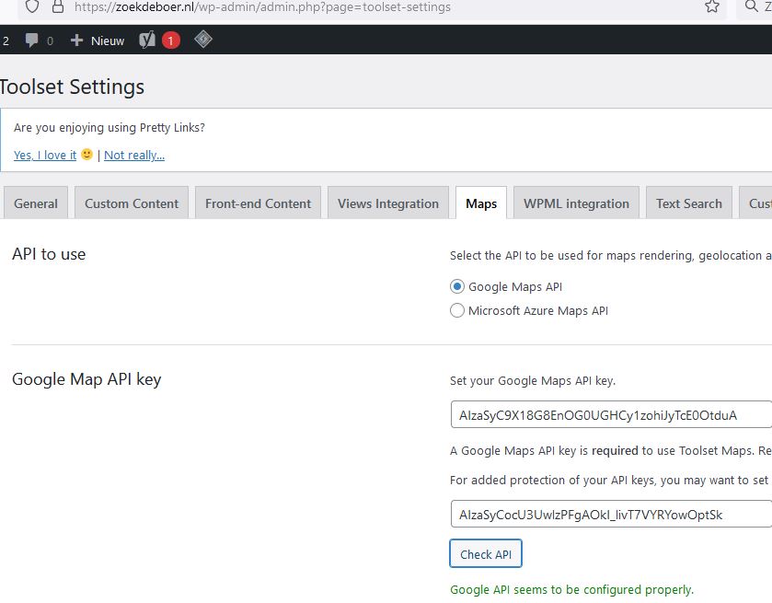
Task: Click the Toolset Settings page heading
Action: click(x=72, y=87)
